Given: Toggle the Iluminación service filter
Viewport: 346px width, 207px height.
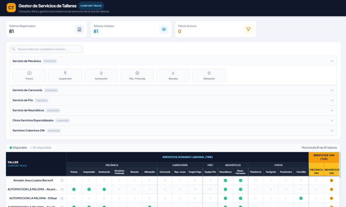Looking at the screenshot, I should coord(101,75).
